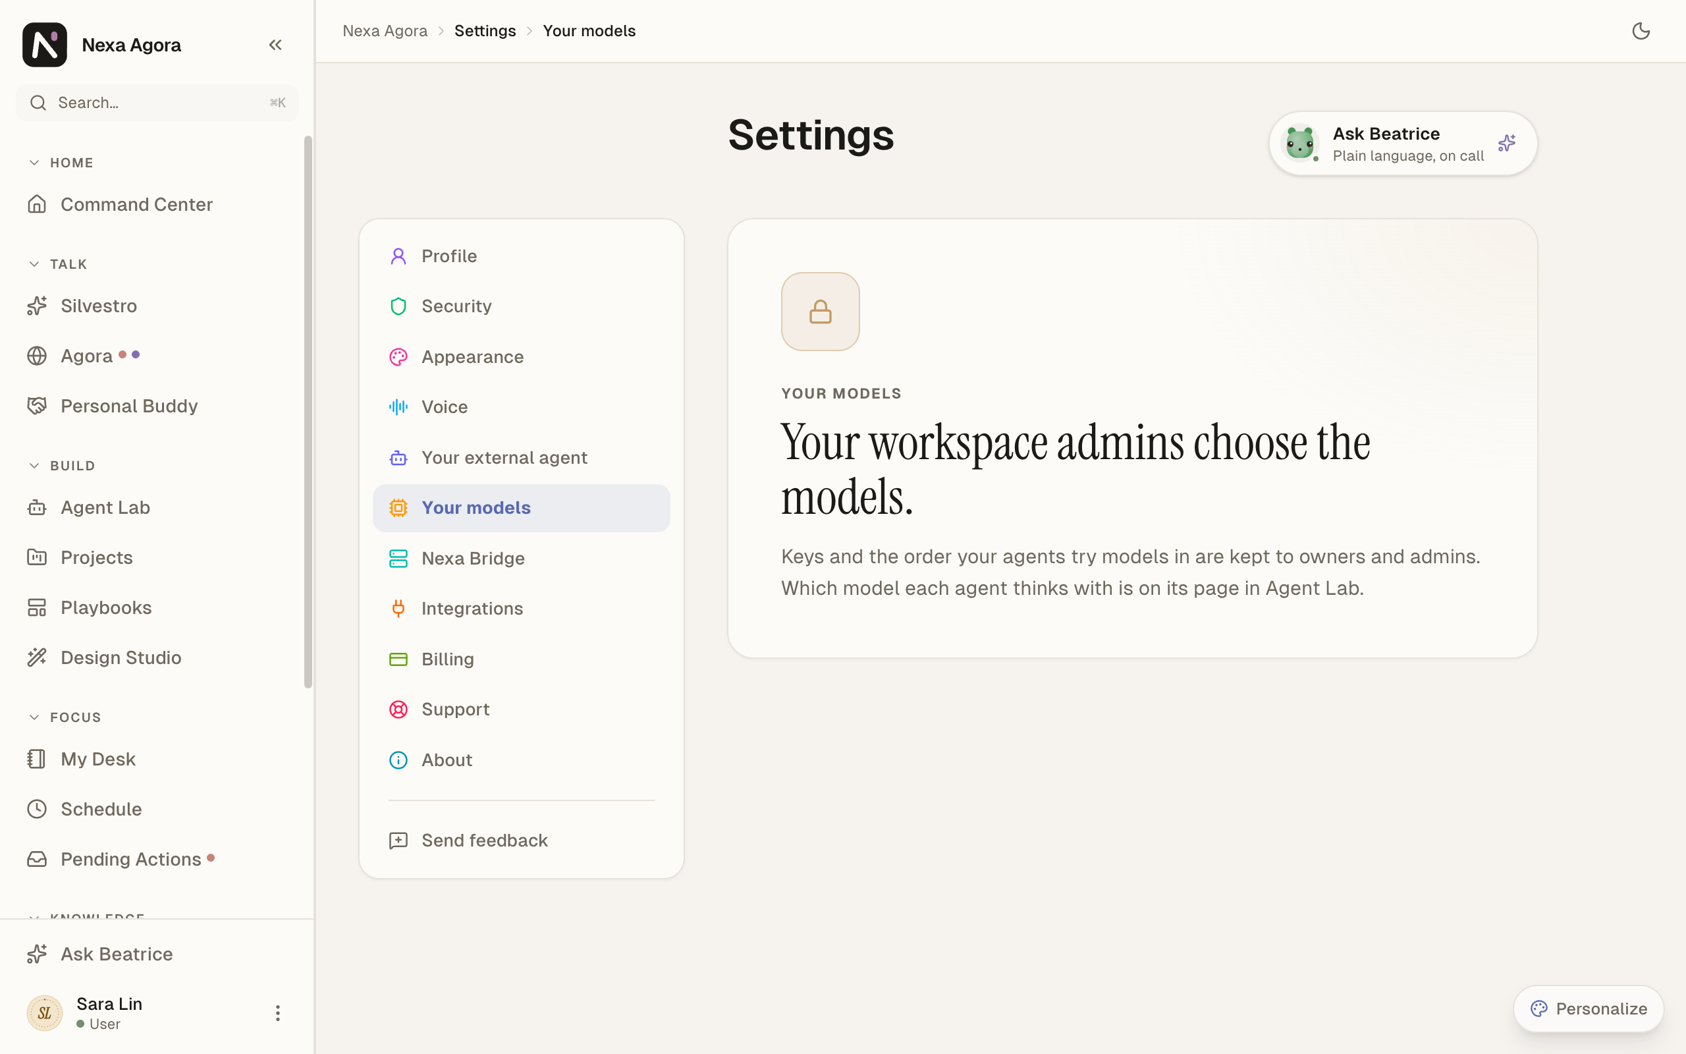Open Agora globe icon
This screenshot has width=1686, height=1054.
pos(37,356)
